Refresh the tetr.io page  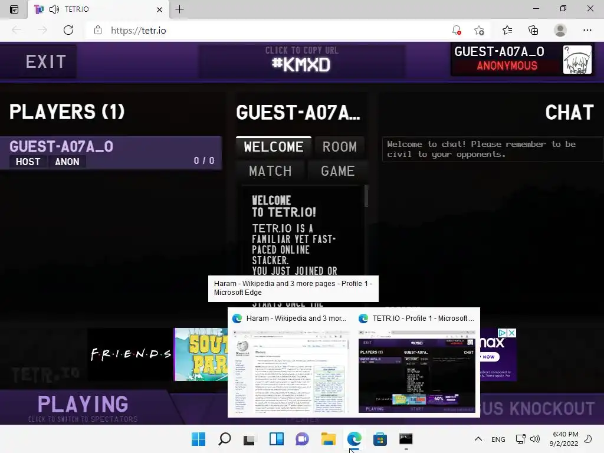point(68,31)
